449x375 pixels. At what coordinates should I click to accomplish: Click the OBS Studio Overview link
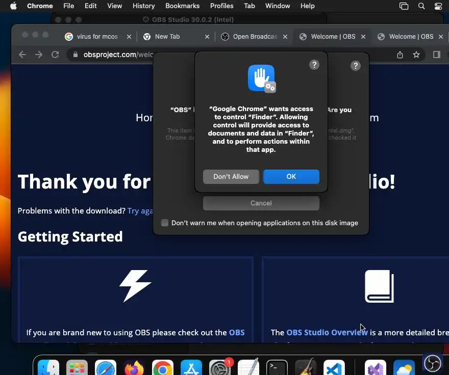(x=327, y=332)
